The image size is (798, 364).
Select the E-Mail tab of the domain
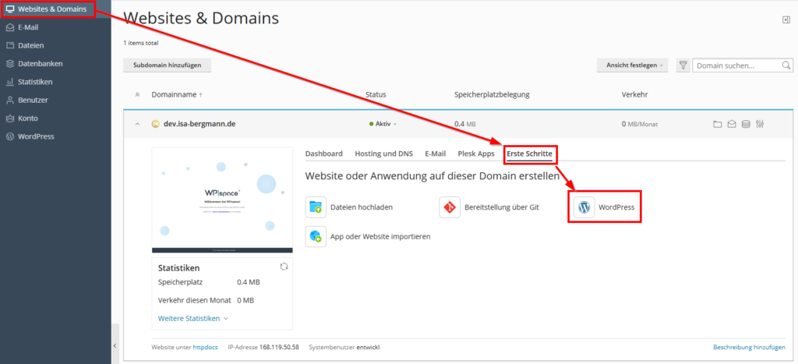(435, 154)
